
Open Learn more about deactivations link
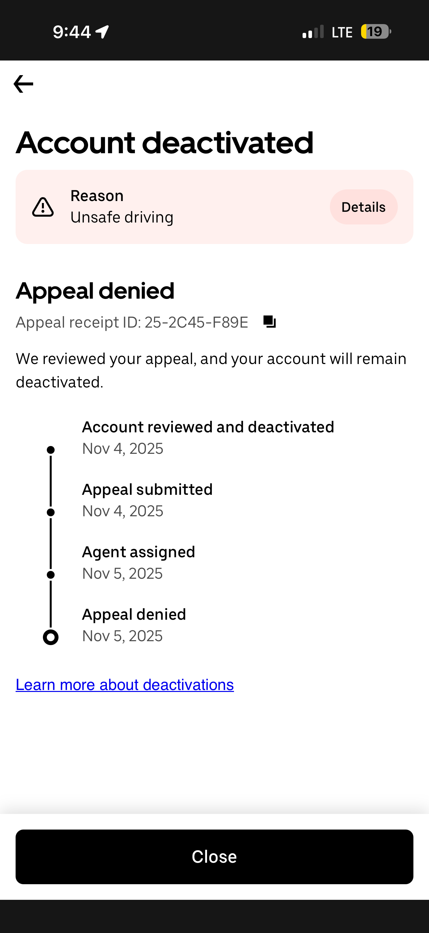tap(125, 685)
